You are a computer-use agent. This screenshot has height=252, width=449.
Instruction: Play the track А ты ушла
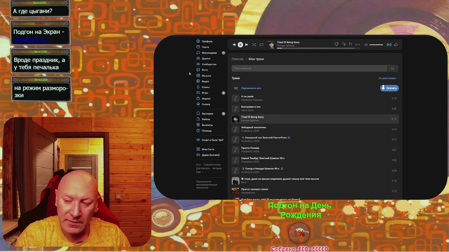pos(315,98)
